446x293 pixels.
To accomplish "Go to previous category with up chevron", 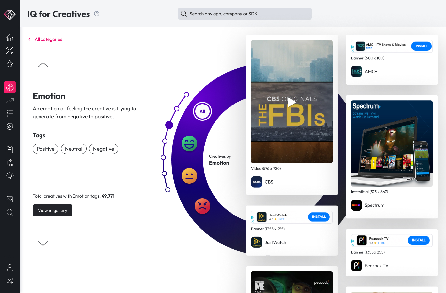I will [43, 65].
